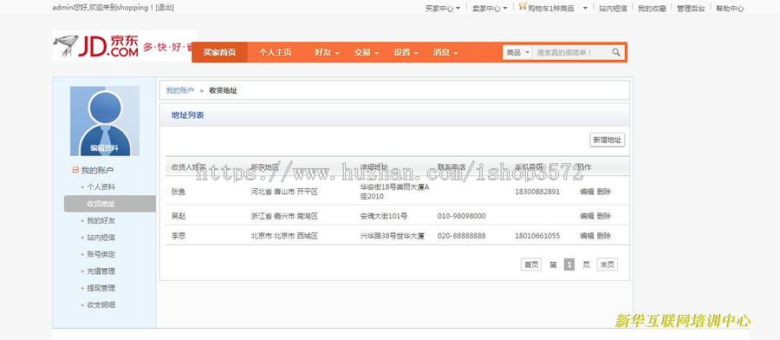
Task: Open 管理后台 link
Action: [691, 9]
